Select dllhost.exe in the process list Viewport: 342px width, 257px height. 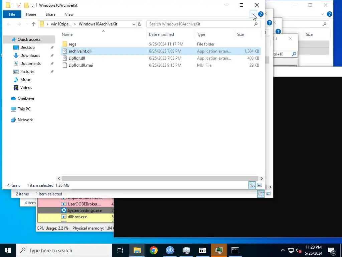75,217
